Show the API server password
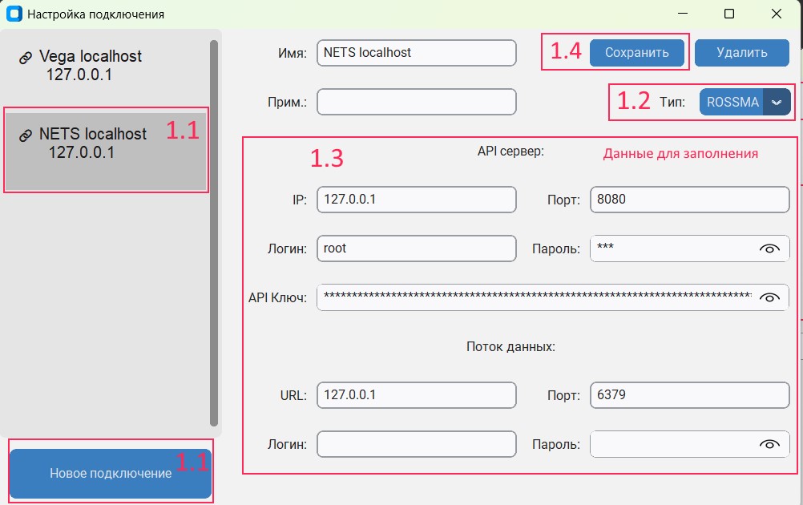The width and height of the screenshot is (803, 505). click(x=769, y=249)
